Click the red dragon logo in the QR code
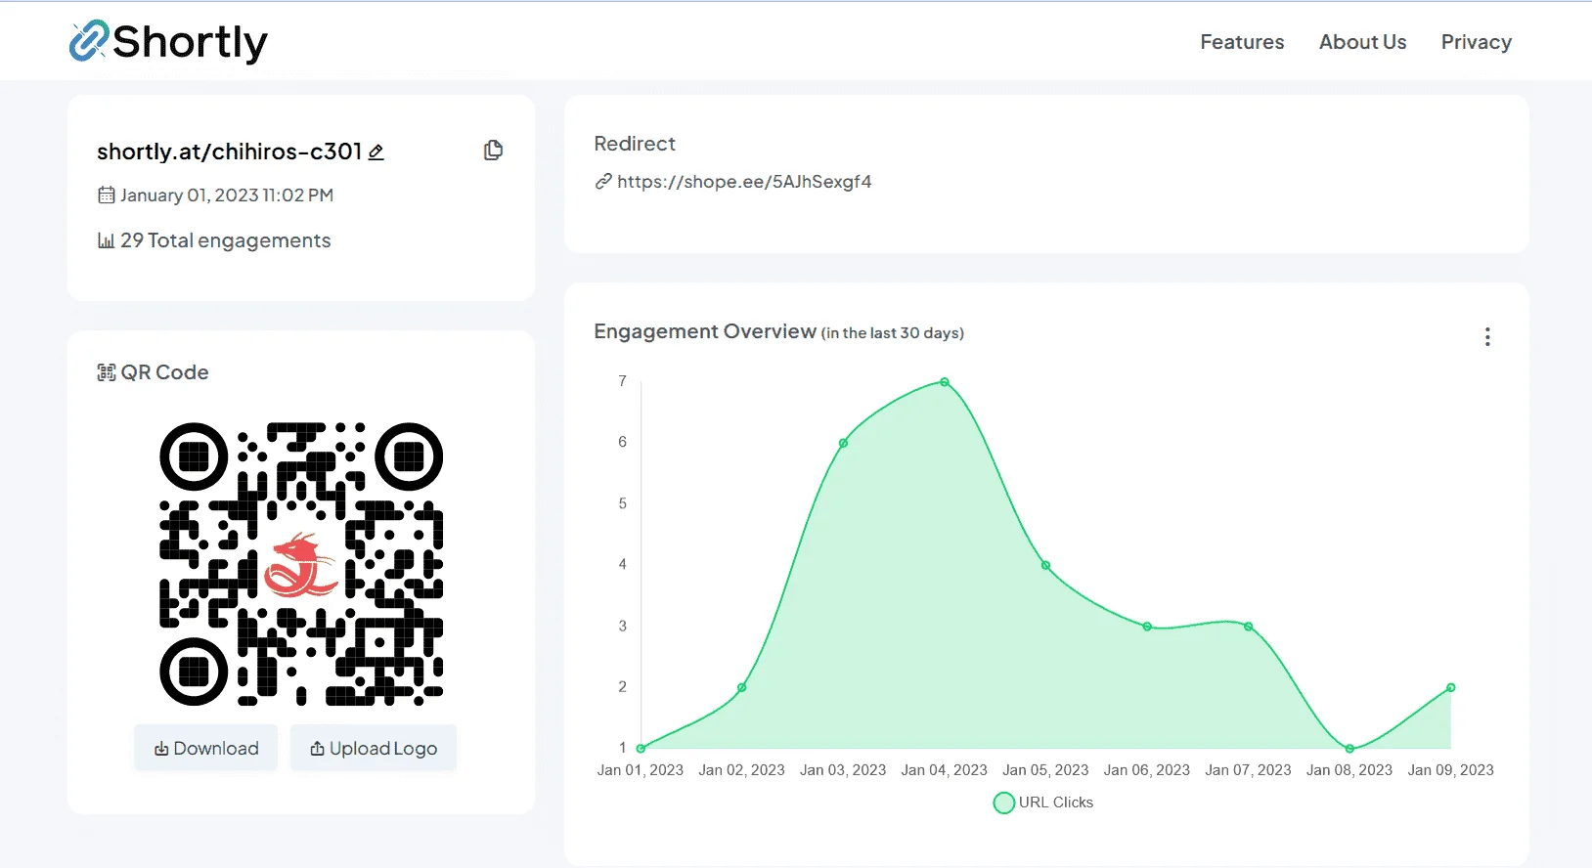1592x868 pixels. point(300,565)
